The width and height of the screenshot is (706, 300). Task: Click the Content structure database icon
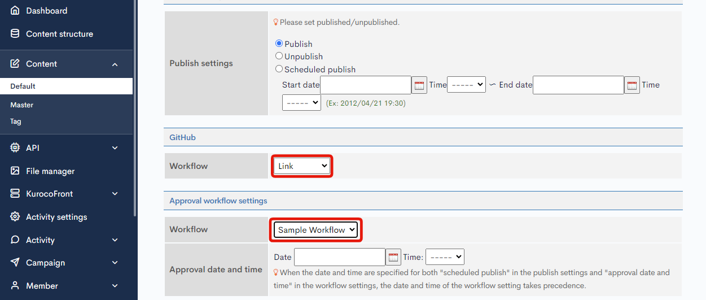click(15, 34)
